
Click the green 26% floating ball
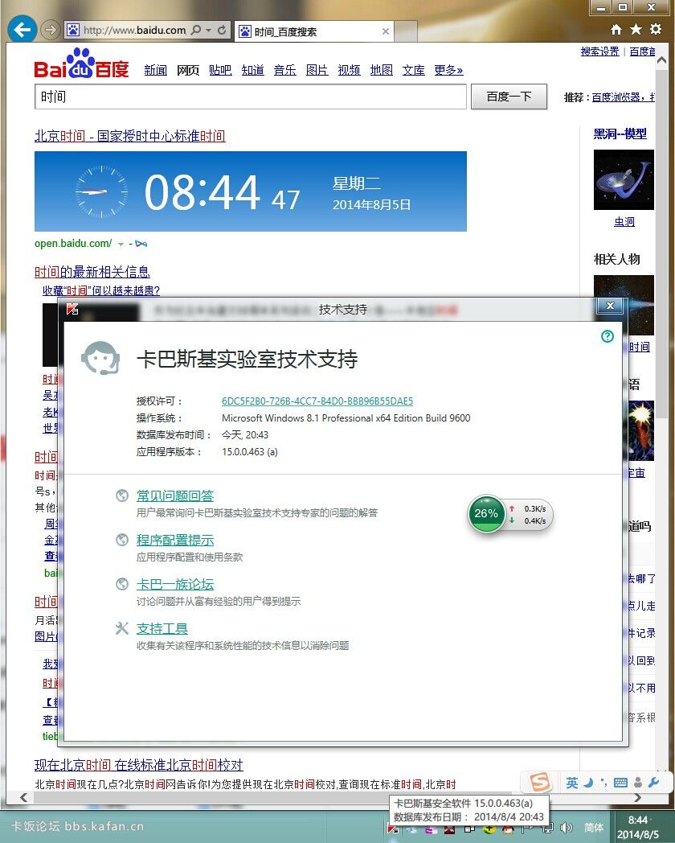[x=486, y=513]
